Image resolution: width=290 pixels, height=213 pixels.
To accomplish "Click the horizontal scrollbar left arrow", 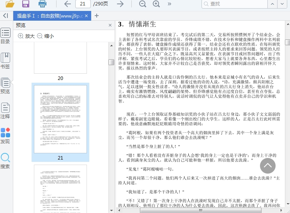I will (x=119, y=210).
